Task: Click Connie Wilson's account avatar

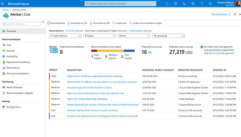Action: point(237,4)
